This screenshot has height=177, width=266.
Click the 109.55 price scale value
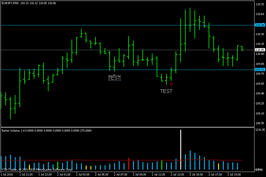[x=260, y=84]
